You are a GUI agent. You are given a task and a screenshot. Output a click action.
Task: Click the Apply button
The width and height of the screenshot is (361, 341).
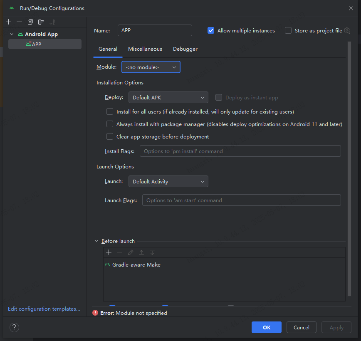pos(336,327)
